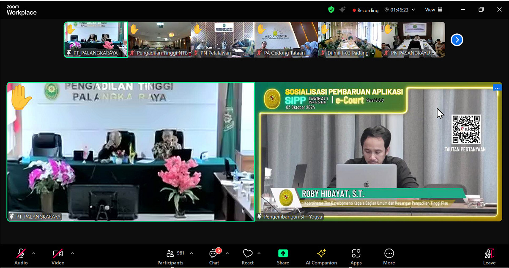Open the React emoji menu
The image size is (509, 268).
click(248, 257)
